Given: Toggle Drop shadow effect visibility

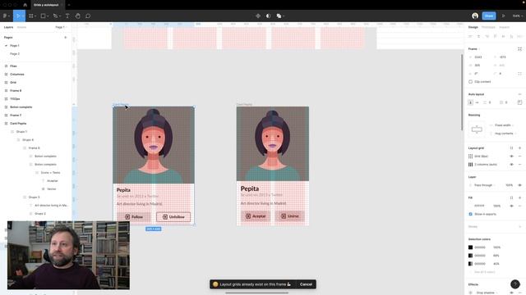Looking at the screenshot, I should [511, 293].
